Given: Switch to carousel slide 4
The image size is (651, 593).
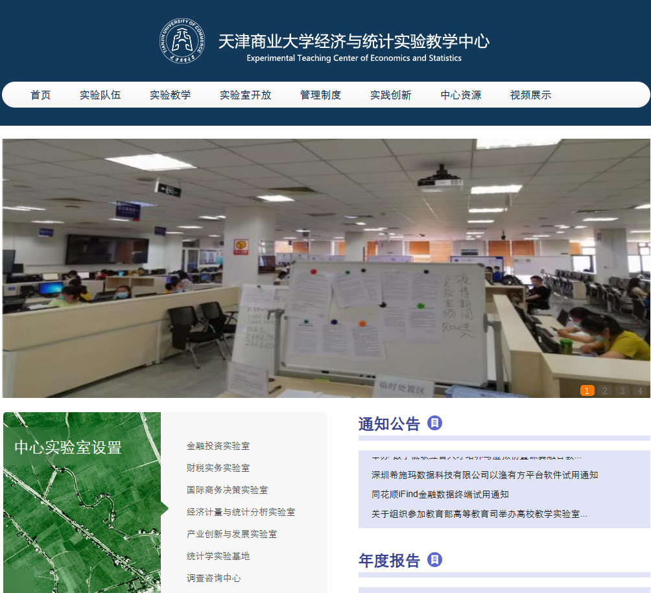Looking at the screenshot, I should point(640,391).
